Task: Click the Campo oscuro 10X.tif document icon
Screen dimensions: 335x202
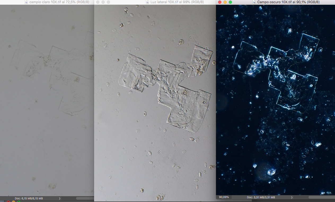Action: pos(254,2)
